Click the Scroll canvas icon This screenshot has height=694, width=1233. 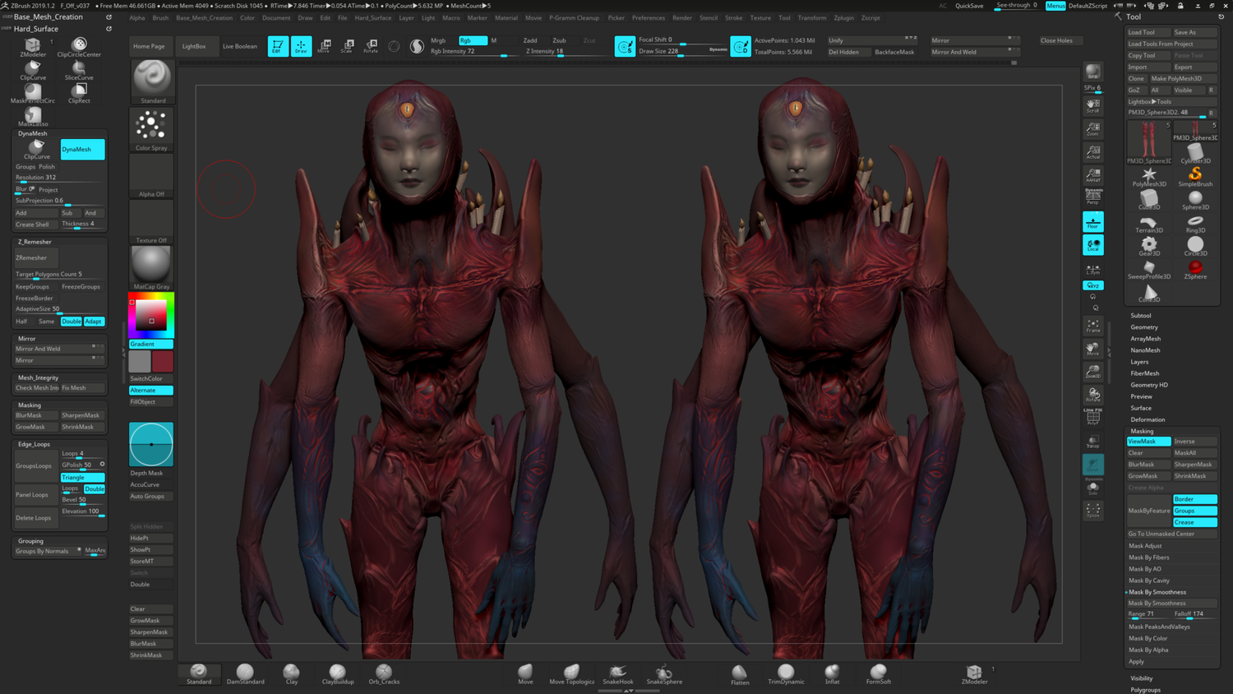point(1092,105)
